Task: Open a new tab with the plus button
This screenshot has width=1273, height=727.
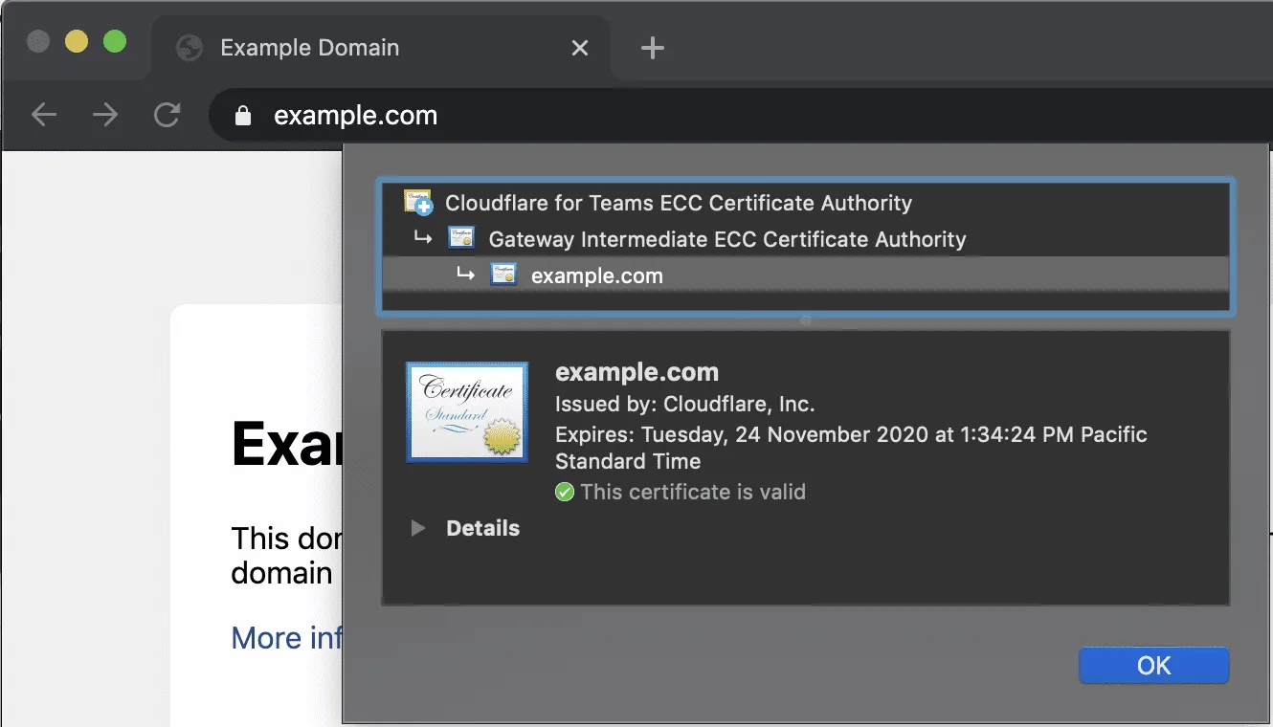Action: point(652,47)
